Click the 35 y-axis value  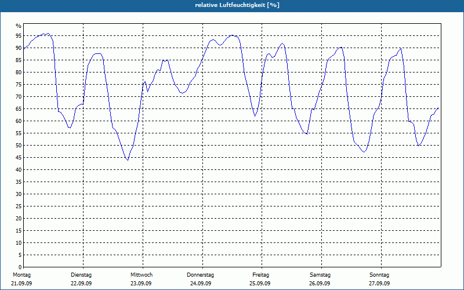[19, 182]
